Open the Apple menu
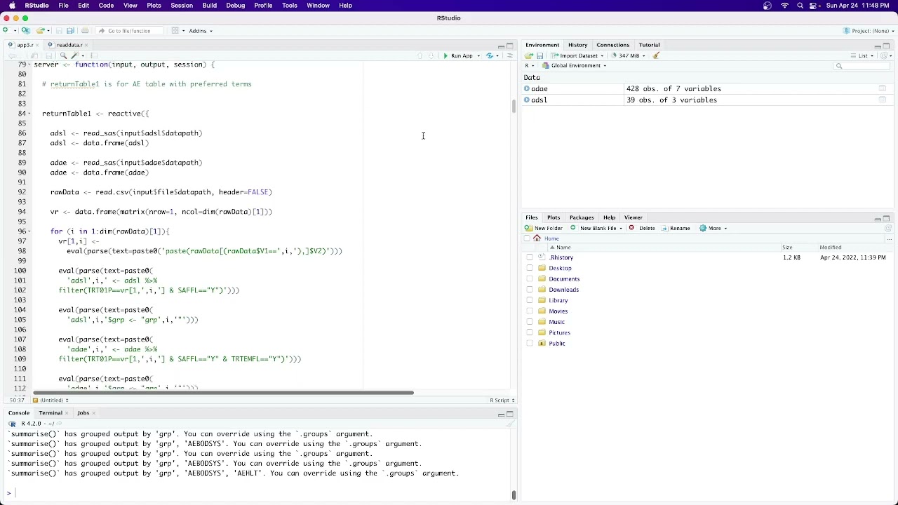The image size is (898, 505). 12,6
